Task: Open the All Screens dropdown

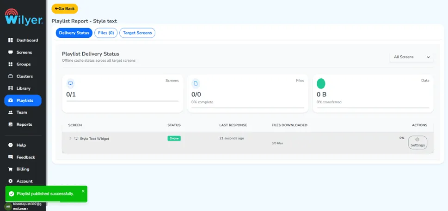Action: [411, 57]
